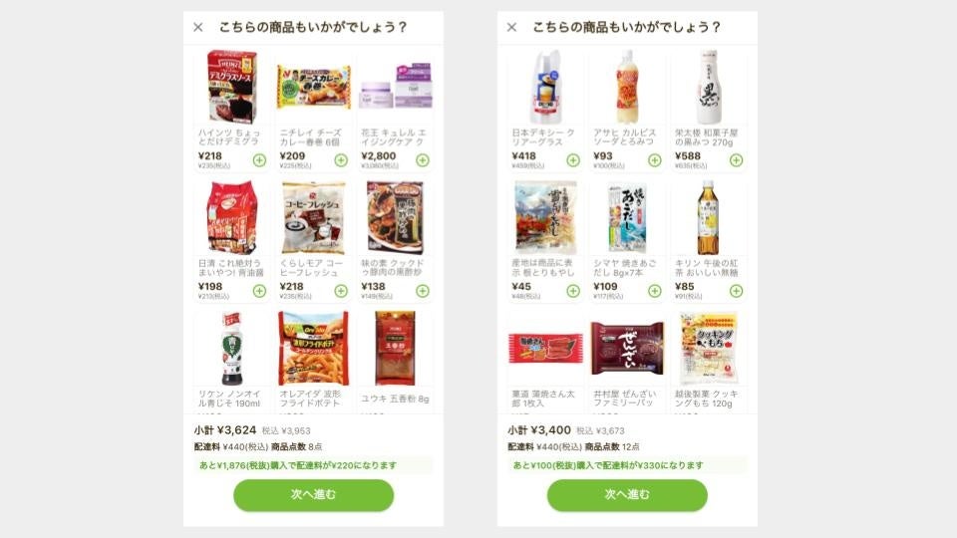Add ¥138 Ajinomoto Cook Do with plus icon
This screenshot has width=957, height=538.
[x=423, y=291]
